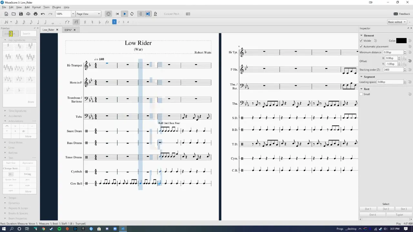
Task: Click the palette Search field
Action: pos(28,34)
